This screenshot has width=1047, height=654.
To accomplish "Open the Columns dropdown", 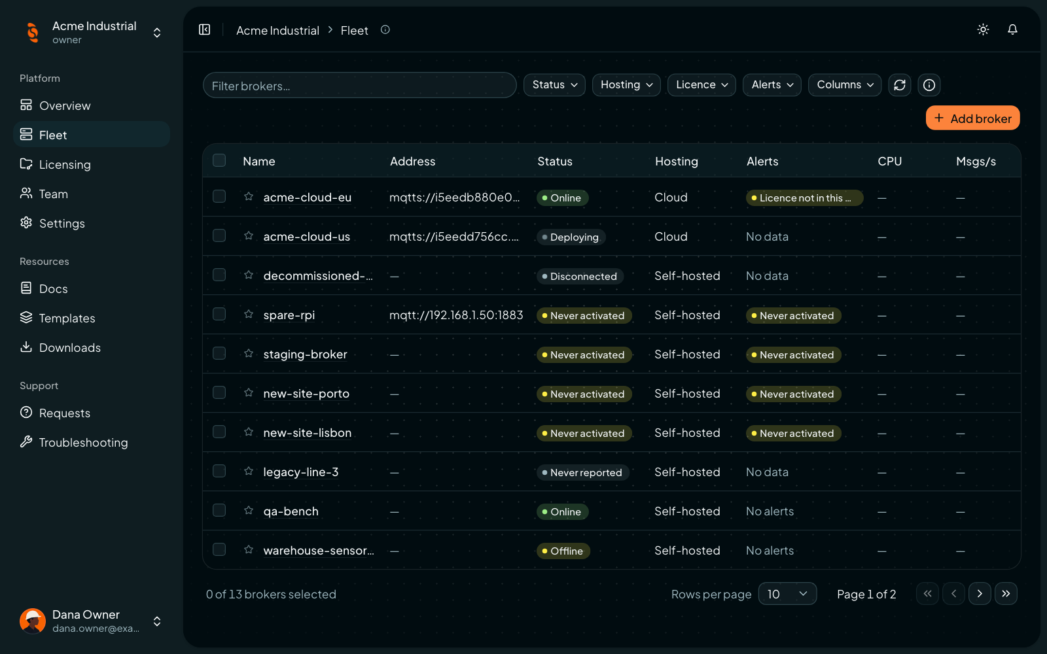I will [845, 85].
